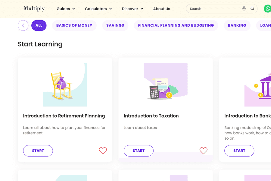
Task: Select the Basics of Money category
Action: point(74,26)
